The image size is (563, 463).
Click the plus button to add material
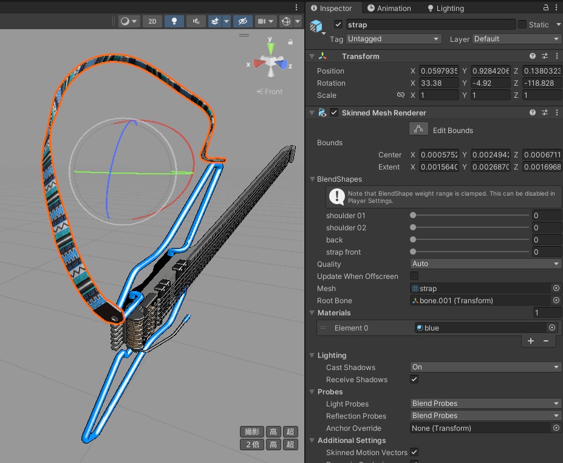click(531, 341)
